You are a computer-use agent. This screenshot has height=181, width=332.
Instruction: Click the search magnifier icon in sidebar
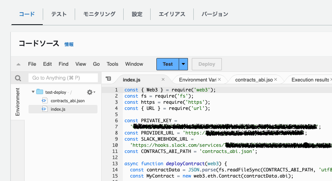point(18,78)
